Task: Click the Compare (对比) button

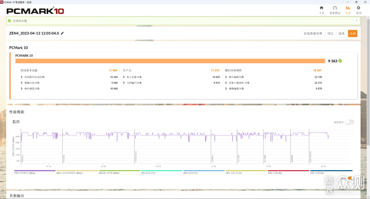Action: [x=330, y=33]
